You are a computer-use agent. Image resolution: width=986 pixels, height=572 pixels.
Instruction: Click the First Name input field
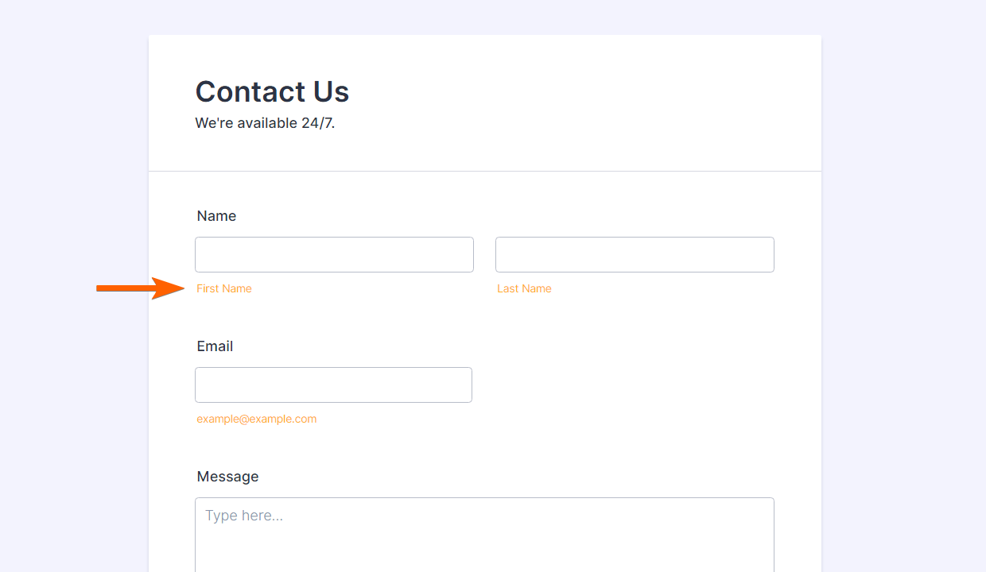(334, 254)
